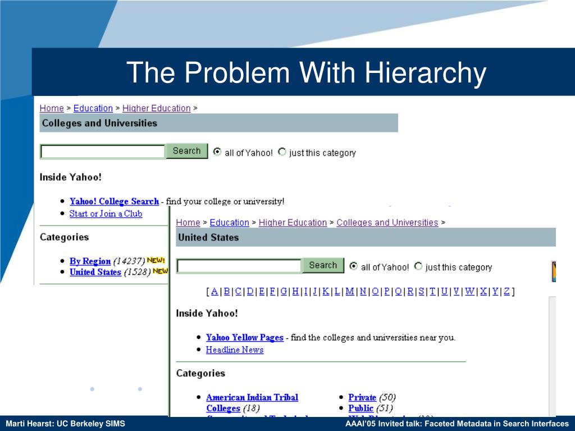Click the 'United States' page heading bar
The image size is (575, 431).
[x=366, y=237]
